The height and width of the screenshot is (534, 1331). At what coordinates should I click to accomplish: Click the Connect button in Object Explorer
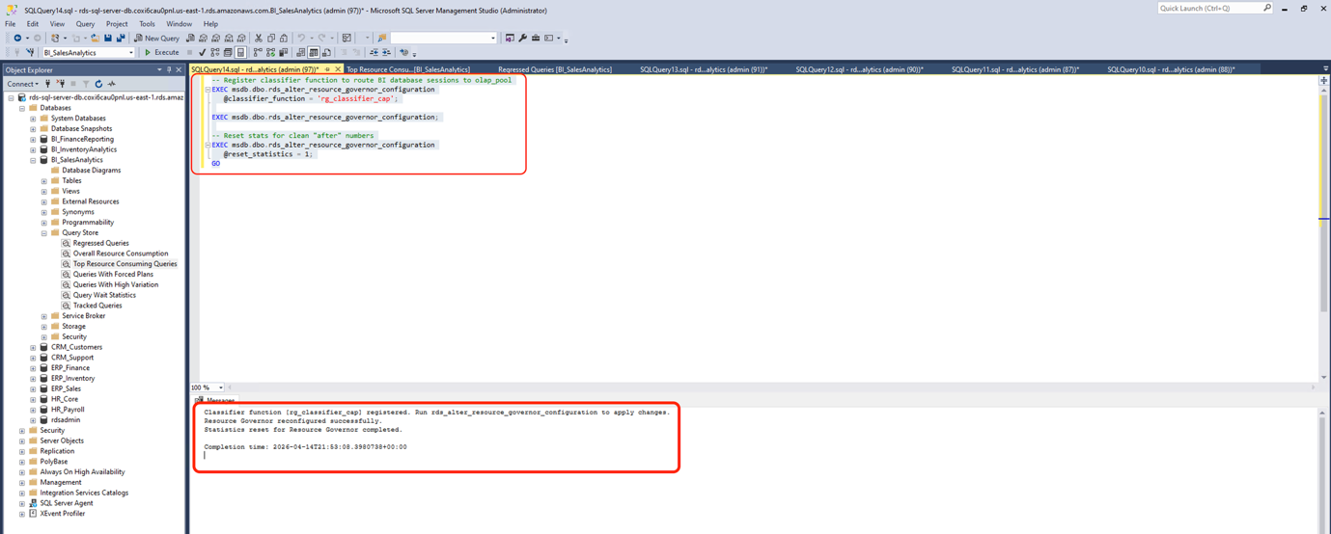click(21, 84)
